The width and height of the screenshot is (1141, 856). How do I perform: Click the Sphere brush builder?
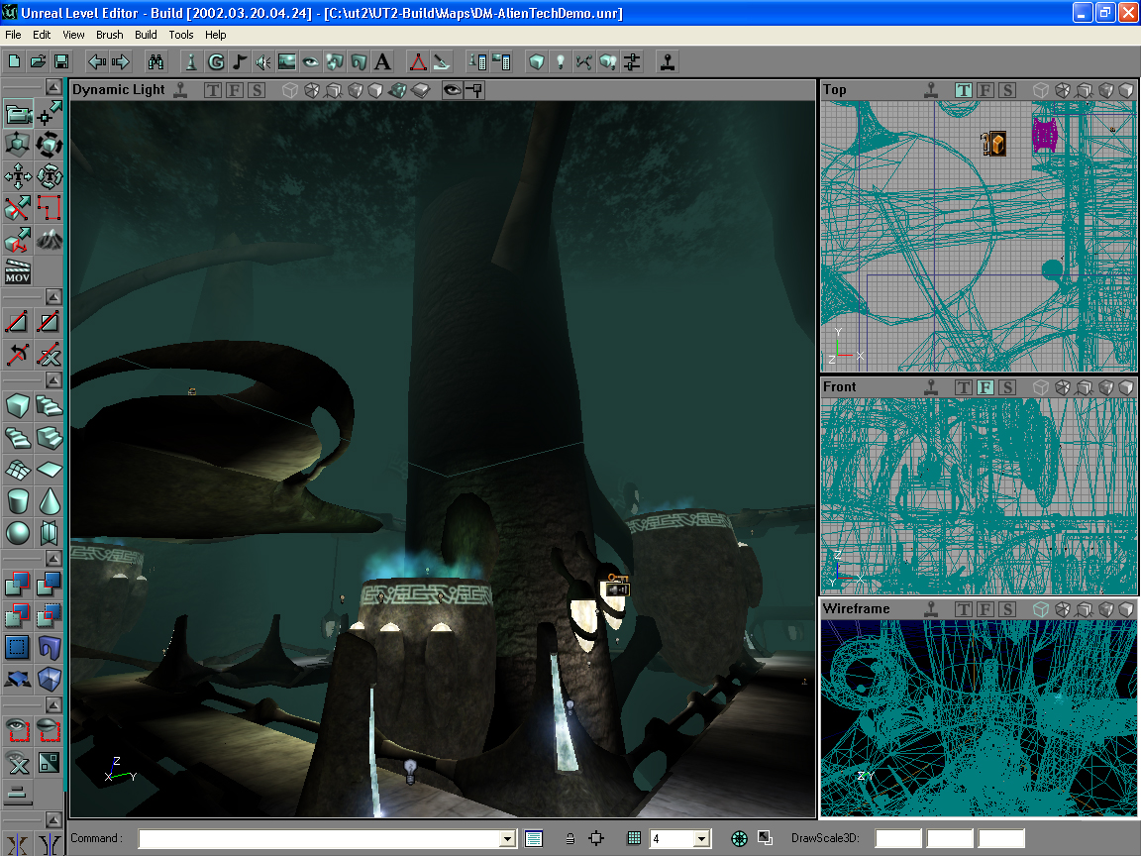[x=18, y=533]
